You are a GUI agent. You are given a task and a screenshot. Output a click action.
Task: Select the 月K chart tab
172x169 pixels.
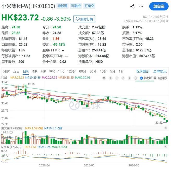[x=43, y=71]
